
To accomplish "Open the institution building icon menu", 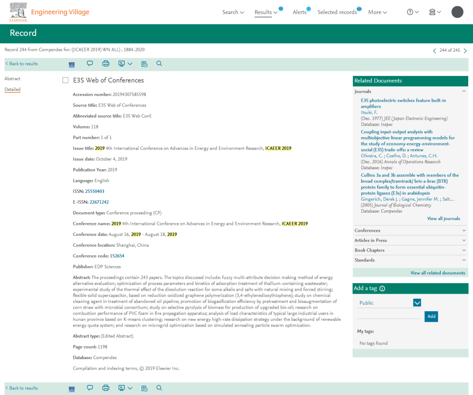I will [x=432, y=12].
